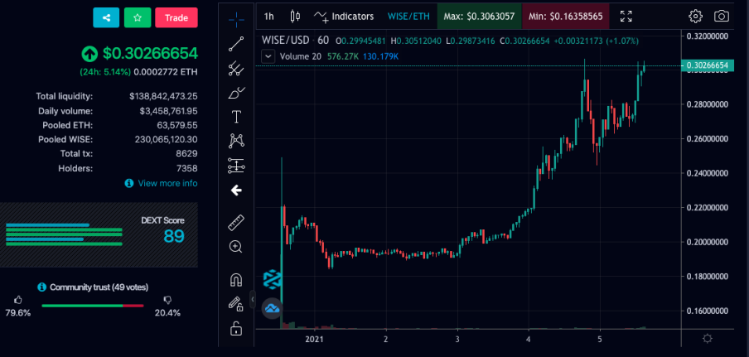The width and height of the screenshot is (749, 357).
Task: Click the green price $0.30266654 heading
Action: tap(150, 54)
